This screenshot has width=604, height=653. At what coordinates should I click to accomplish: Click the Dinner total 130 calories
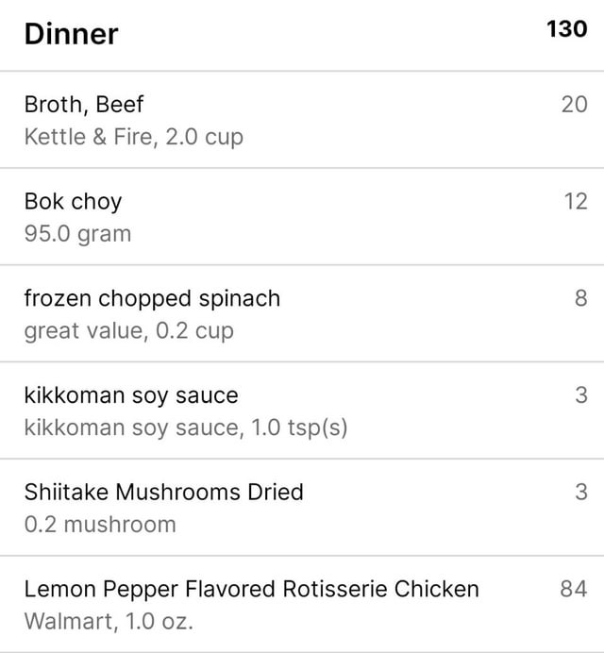point(567,29)
